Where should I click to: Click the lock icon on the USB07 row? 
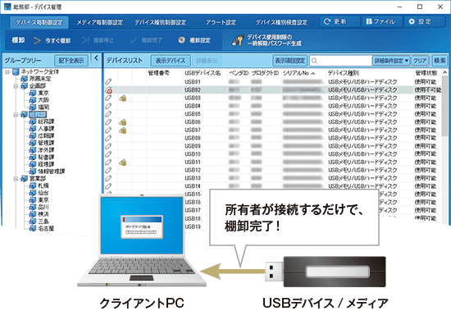click(123, 130)
